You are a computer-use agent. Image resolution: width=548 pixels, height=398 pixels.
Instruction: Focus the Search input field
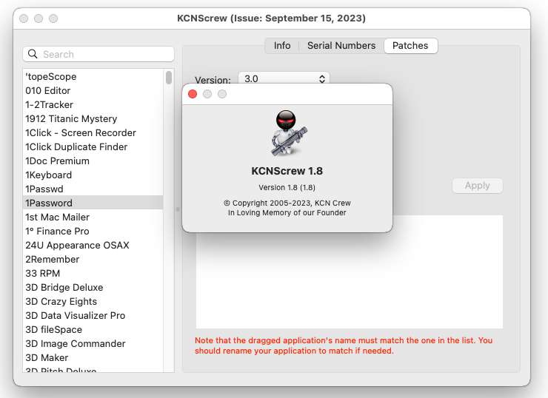(x=98, y=54)
